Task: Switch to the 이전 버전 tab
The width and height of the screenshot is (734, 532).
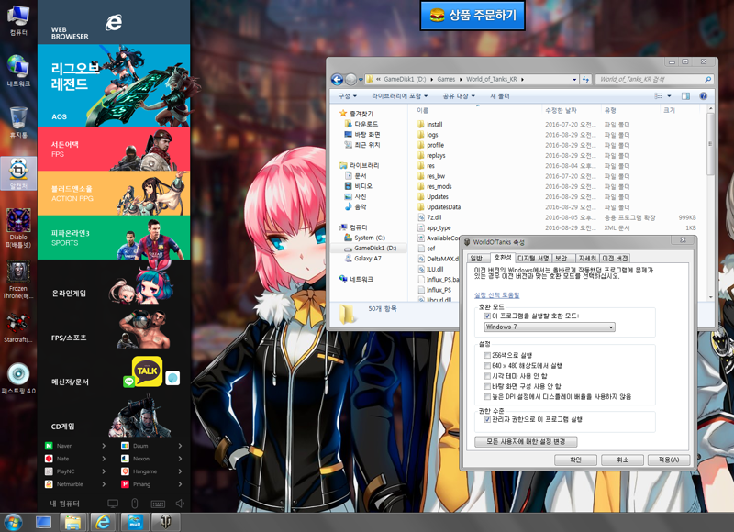Action: [x=615, y=259]
